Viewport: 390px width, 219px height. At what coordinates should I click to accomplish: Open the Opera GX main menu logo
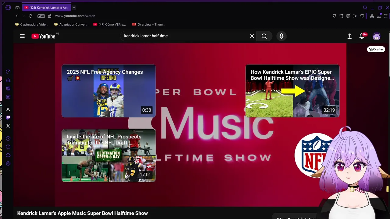point(8,8)
